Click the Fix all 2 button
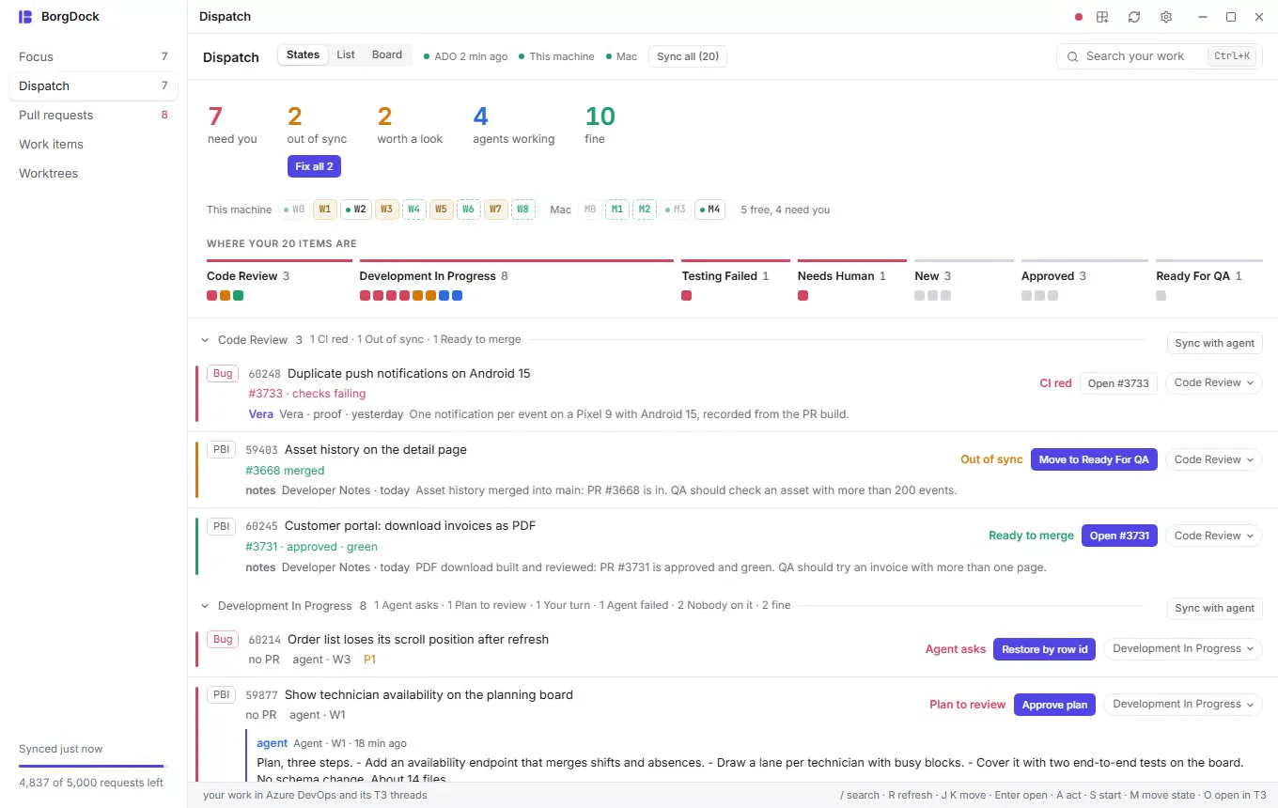This screenshot has height=808, width=1278. pyautogui.click(x=315, y=166)
